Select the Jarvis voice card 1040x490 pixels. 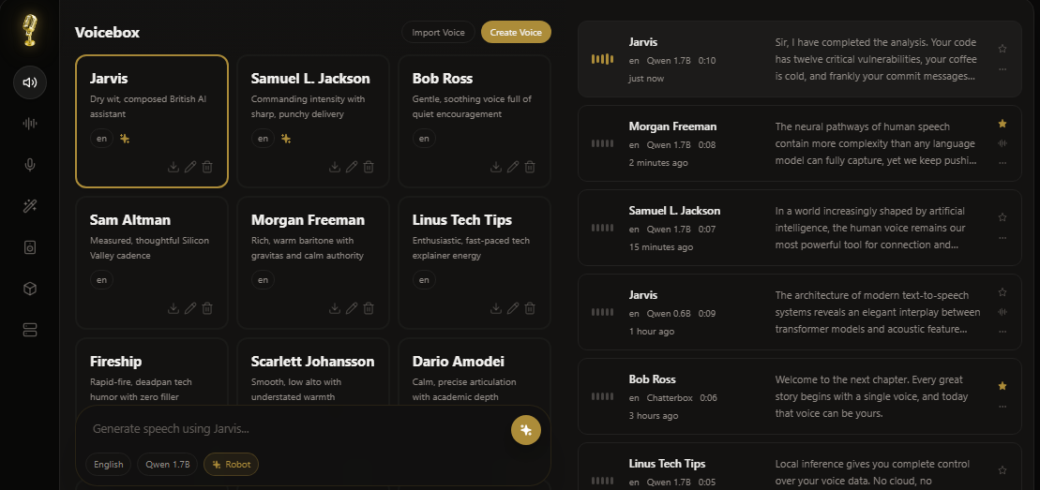pos(152,121)
